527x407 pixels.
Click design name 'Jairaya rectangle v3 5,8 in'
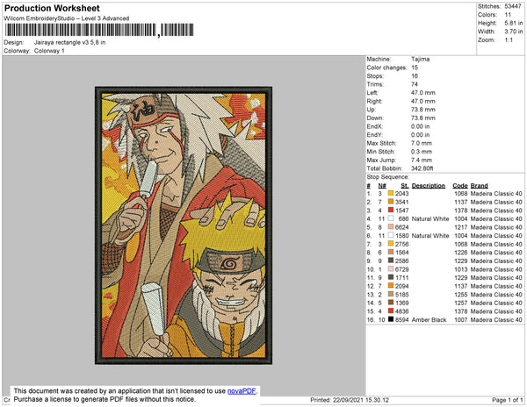click(70, 43)
